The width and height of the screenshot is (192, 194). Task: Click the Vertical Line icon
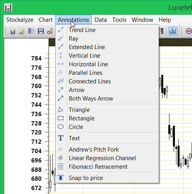tap(61, 55)
